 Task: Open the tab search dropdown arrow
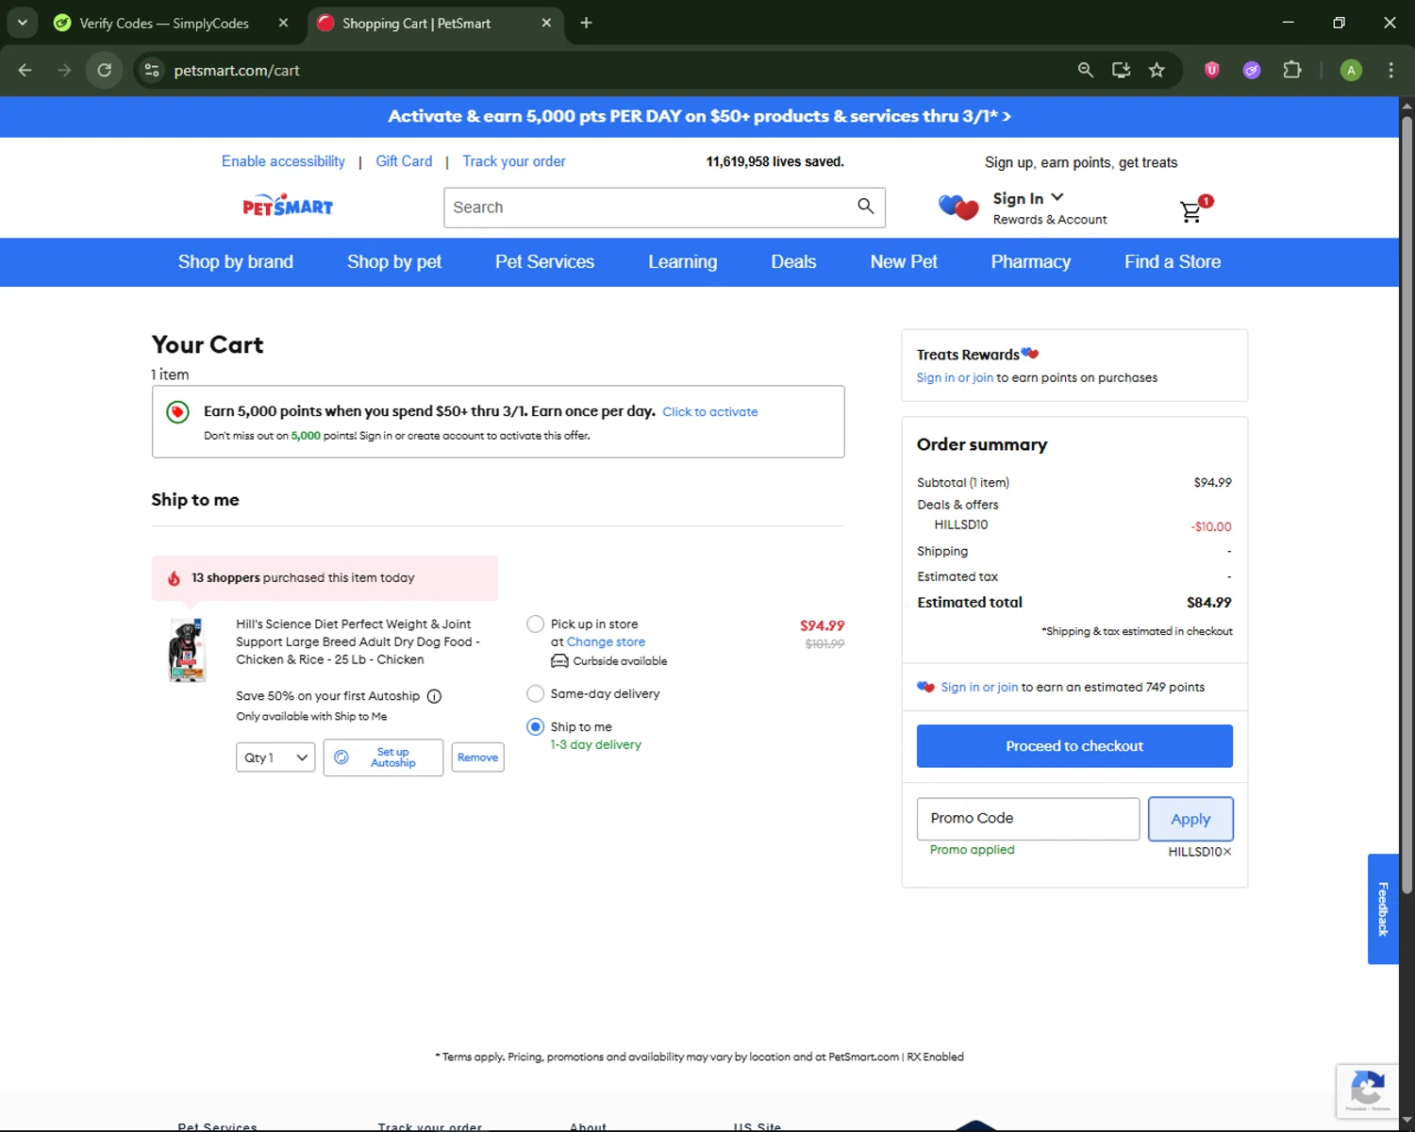pyautogui.click(x=22, y=23)
